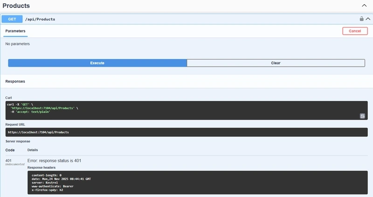Click the 'Curl' label
This screenshot has height=197, width=373.
(8, 98)
